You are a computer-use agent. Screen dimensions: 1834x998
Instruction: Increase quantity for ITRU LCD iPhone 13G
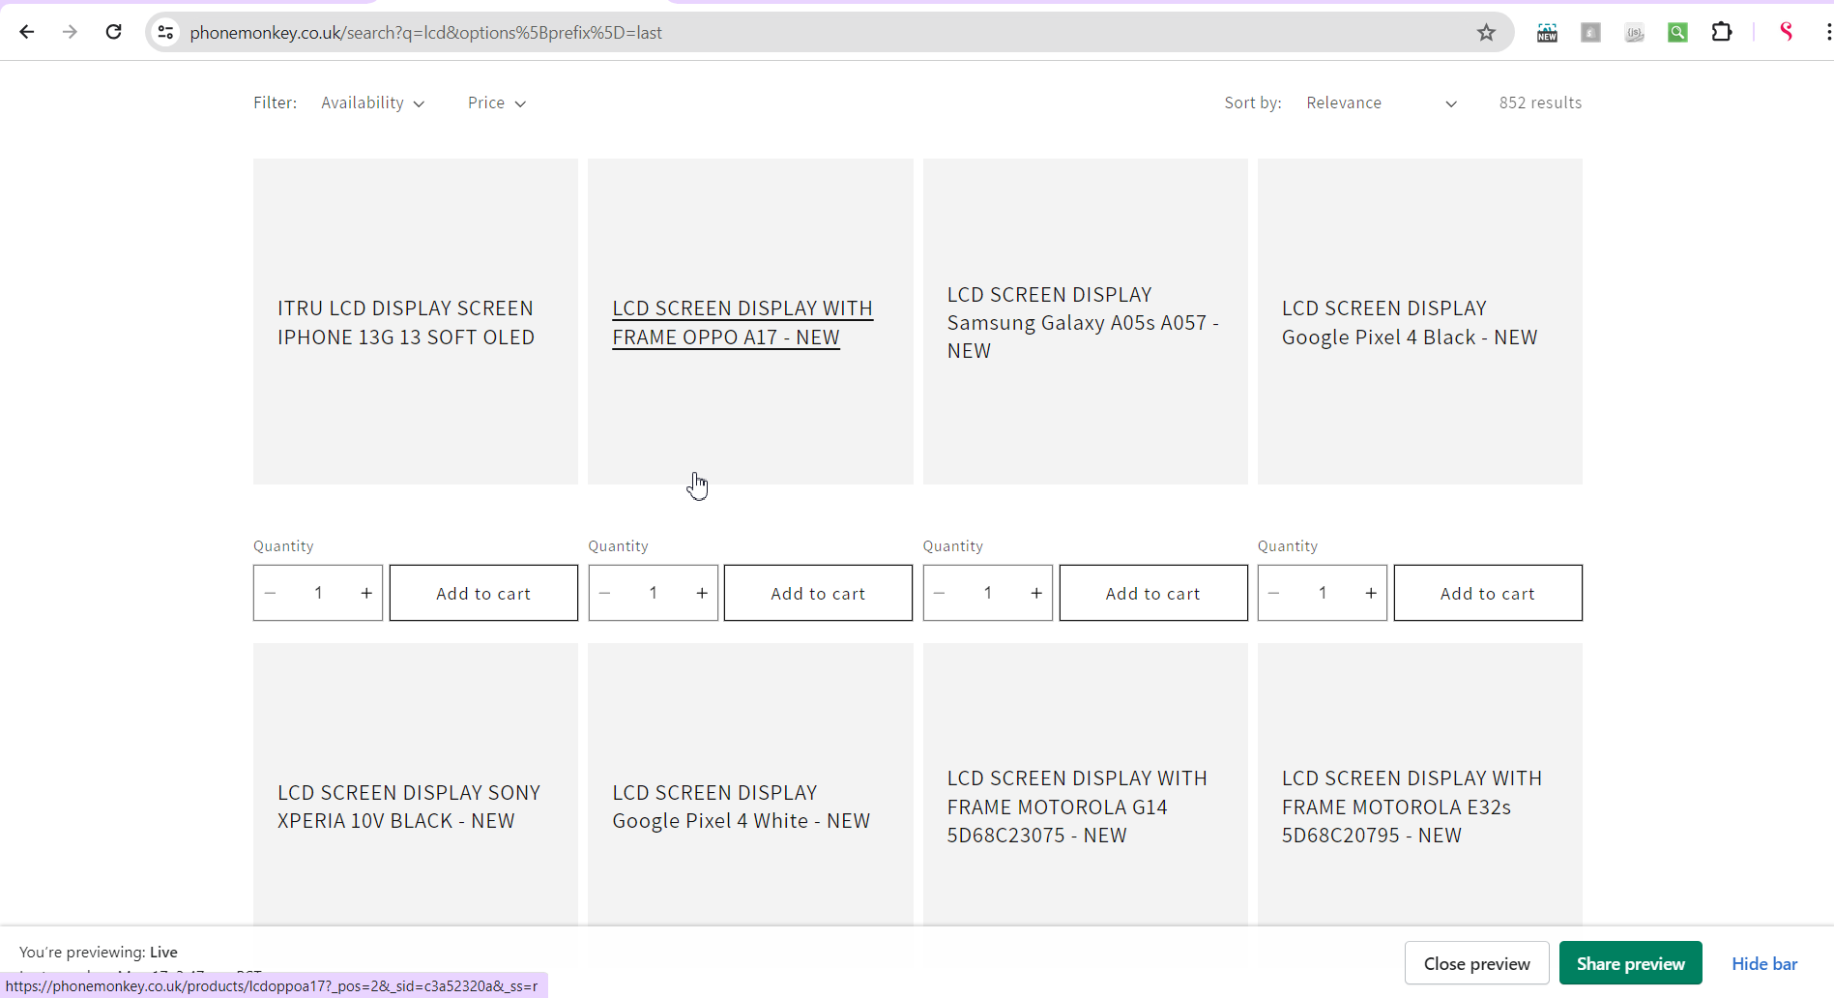366,593
